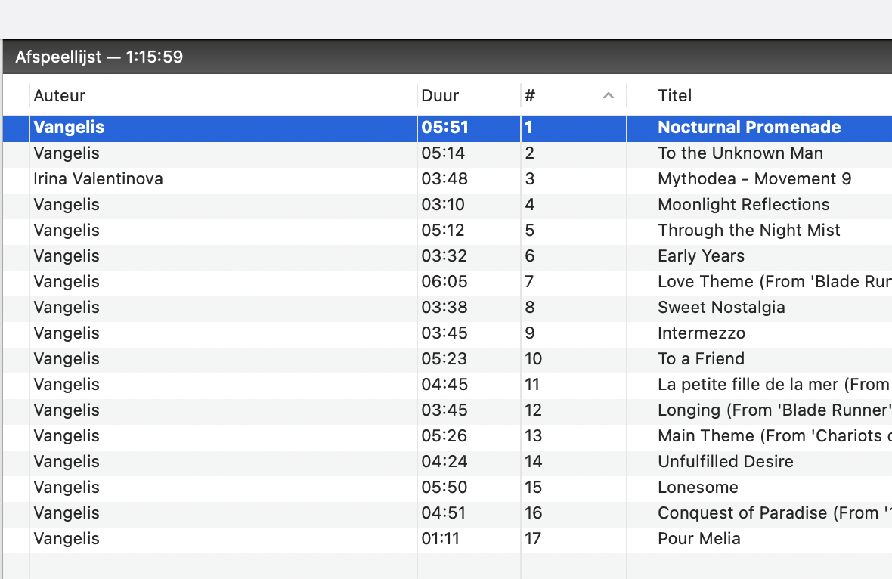Click track number 10 cell
The width and height of the screenshot is (892, 579).
533,358
